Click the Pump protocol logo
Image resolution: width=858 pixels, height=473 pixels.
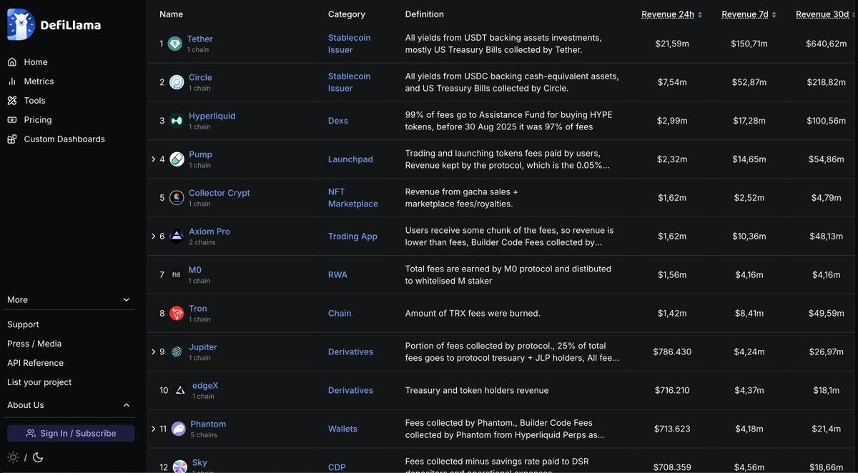click(177, 159)
